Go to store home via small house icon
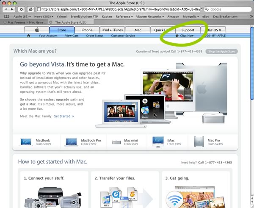The width and height of the screenshot is (254, 208). tap(29, 36)
